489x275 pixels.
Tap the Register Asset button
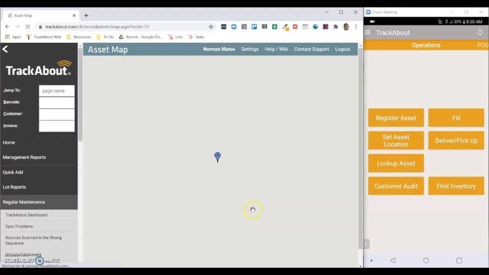click(396, 118)
